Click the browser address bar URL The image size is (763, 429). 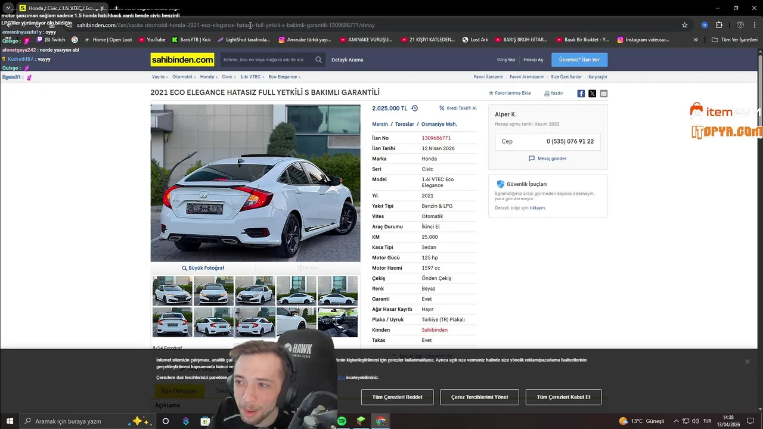pos(226,25)
